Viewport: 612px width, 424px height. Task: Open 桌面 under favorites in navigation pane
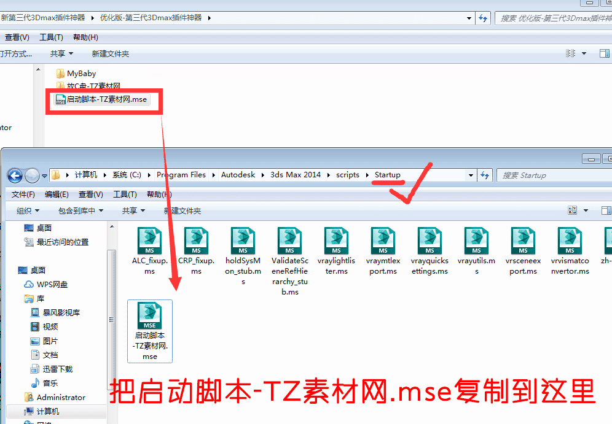point(38,228)
